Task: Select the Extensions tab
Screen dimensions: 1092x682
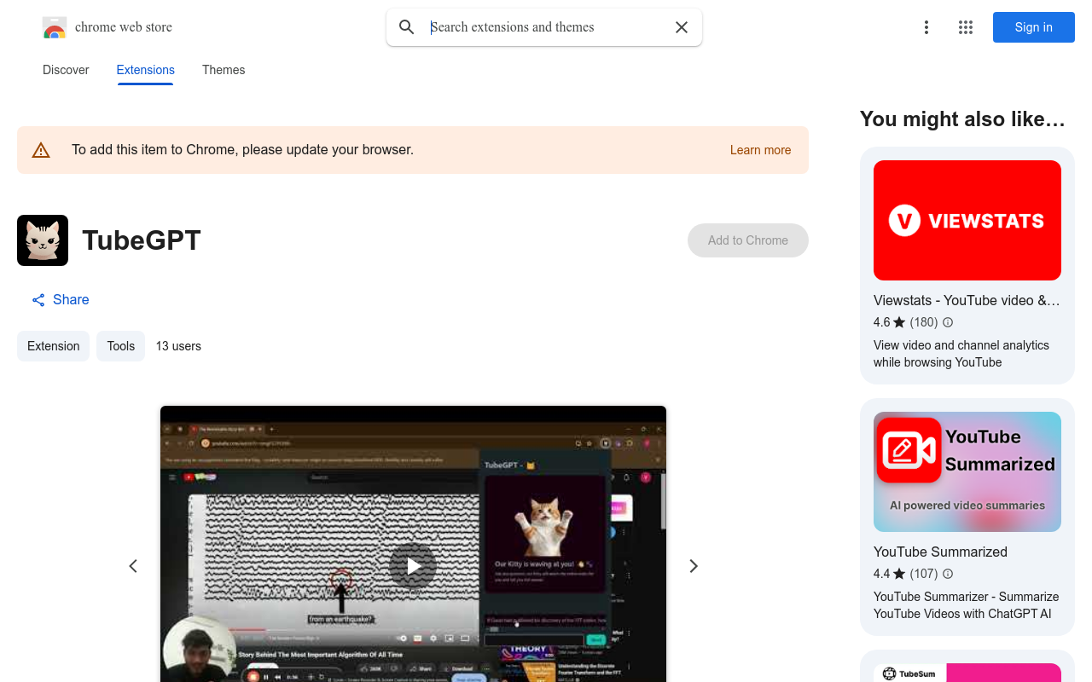Action: pos(146,70)
